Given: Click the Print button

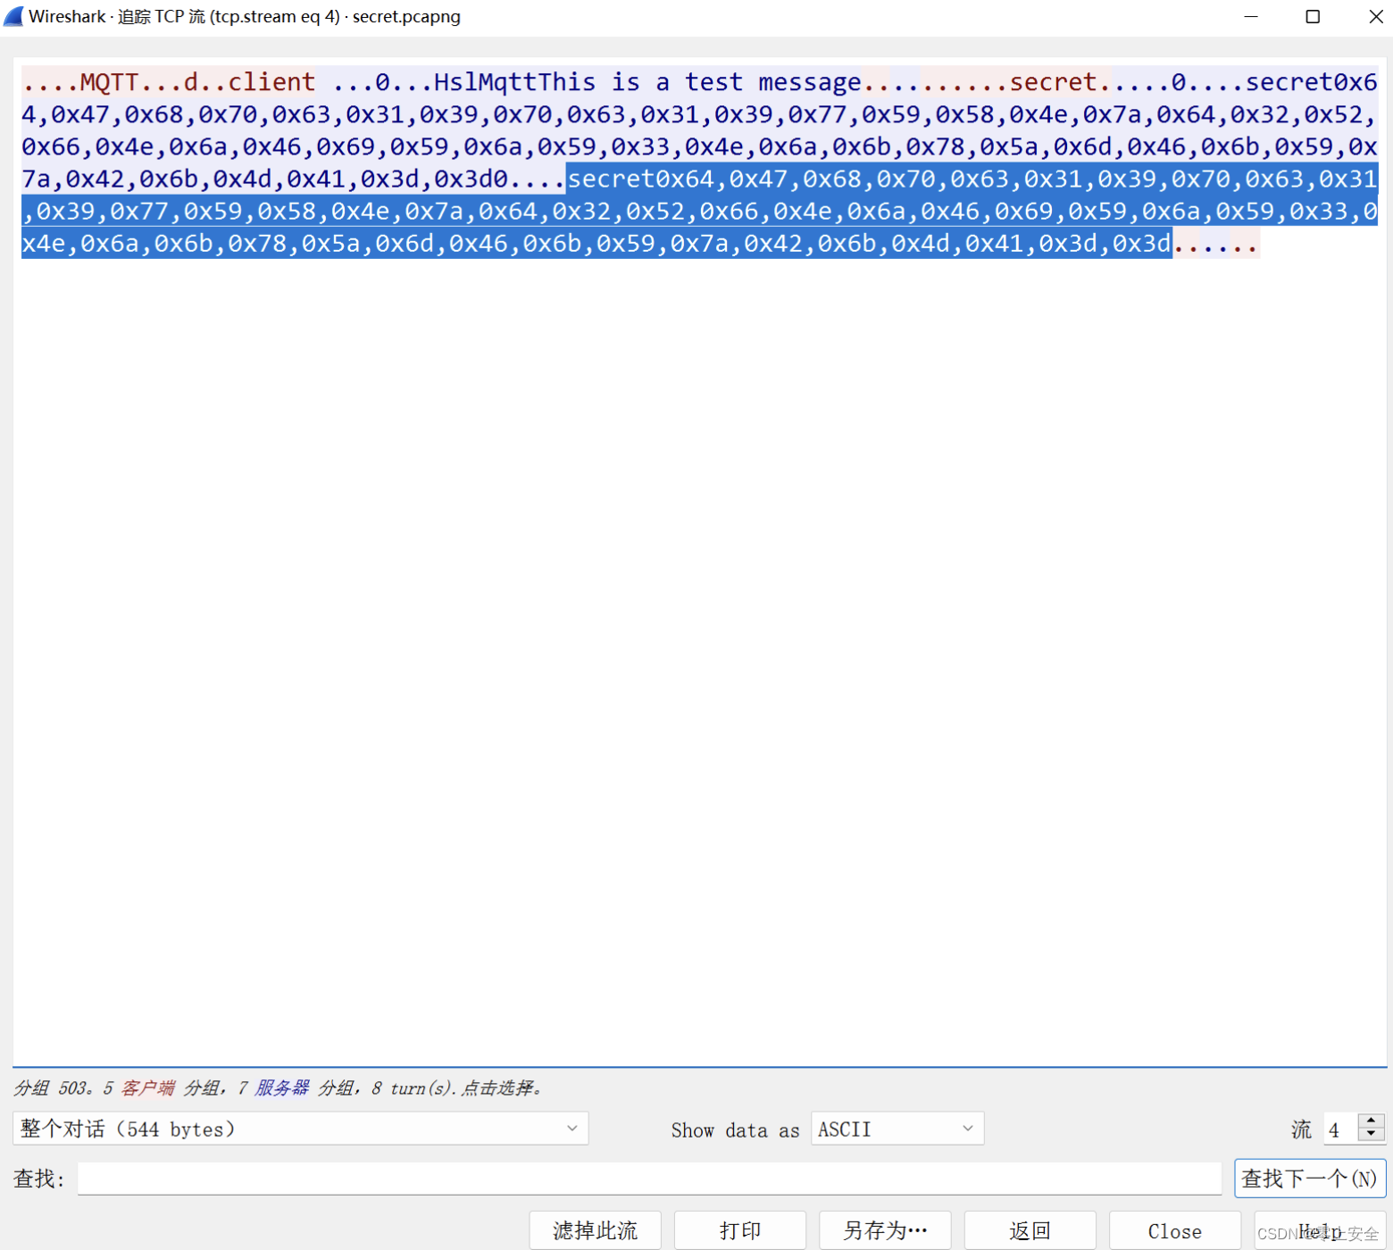Looking at the screenshot, I should click(739, 1230).
